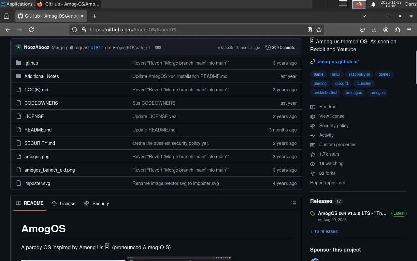Select the raspberry-pi topic tag
Viewport: 417px width, 261px height.
(359, 74)
